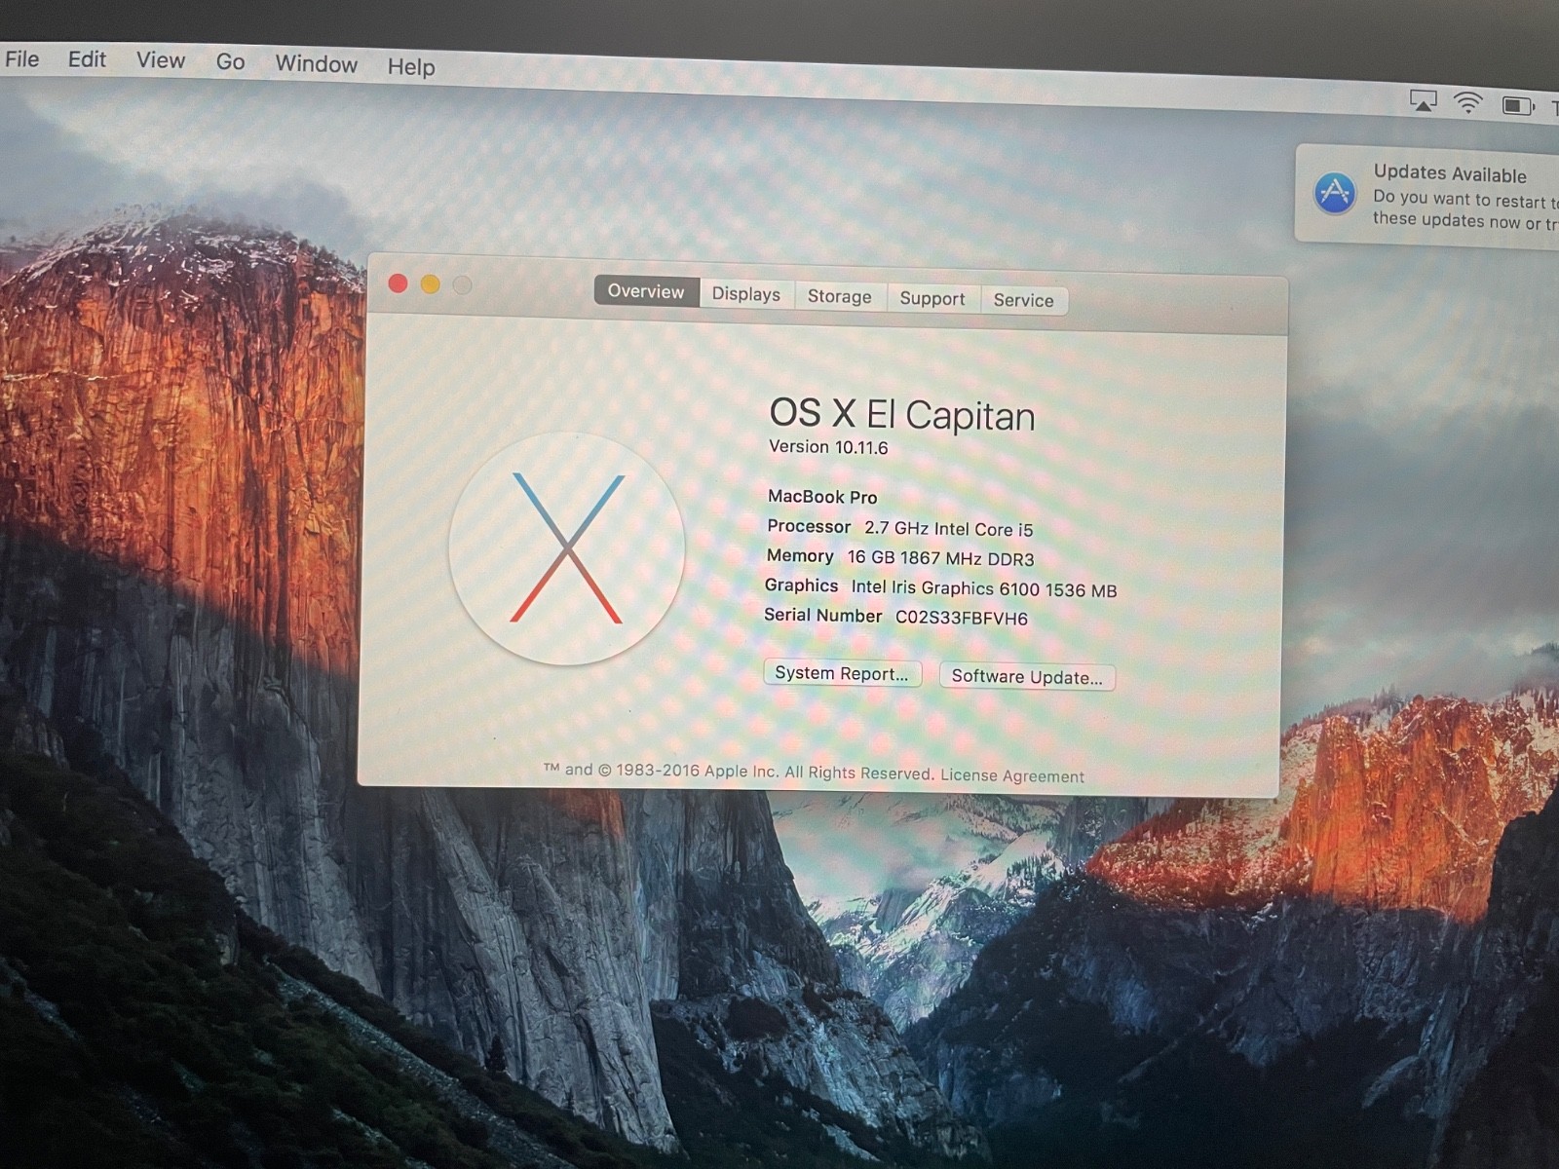Open the Wi-Fi status icon
The width and height of the screenshot is (1559, 1169).
click(1468, 102)
